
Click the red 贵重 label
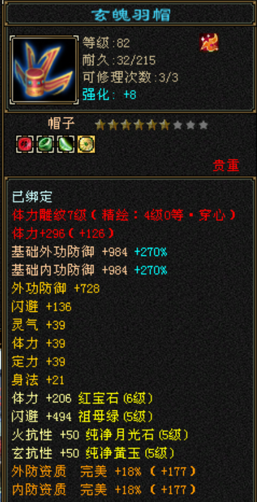pyautogui.click(x=226, y=165)
